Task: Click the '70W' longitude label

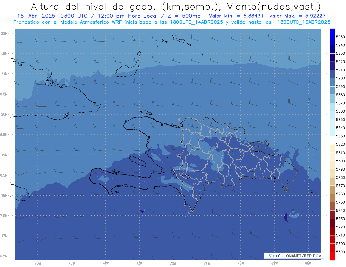Action: [241, 263]
